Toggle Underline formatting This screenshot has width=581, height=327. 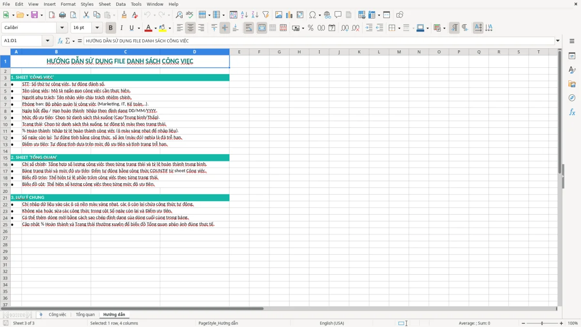click(x=131, y=28)
